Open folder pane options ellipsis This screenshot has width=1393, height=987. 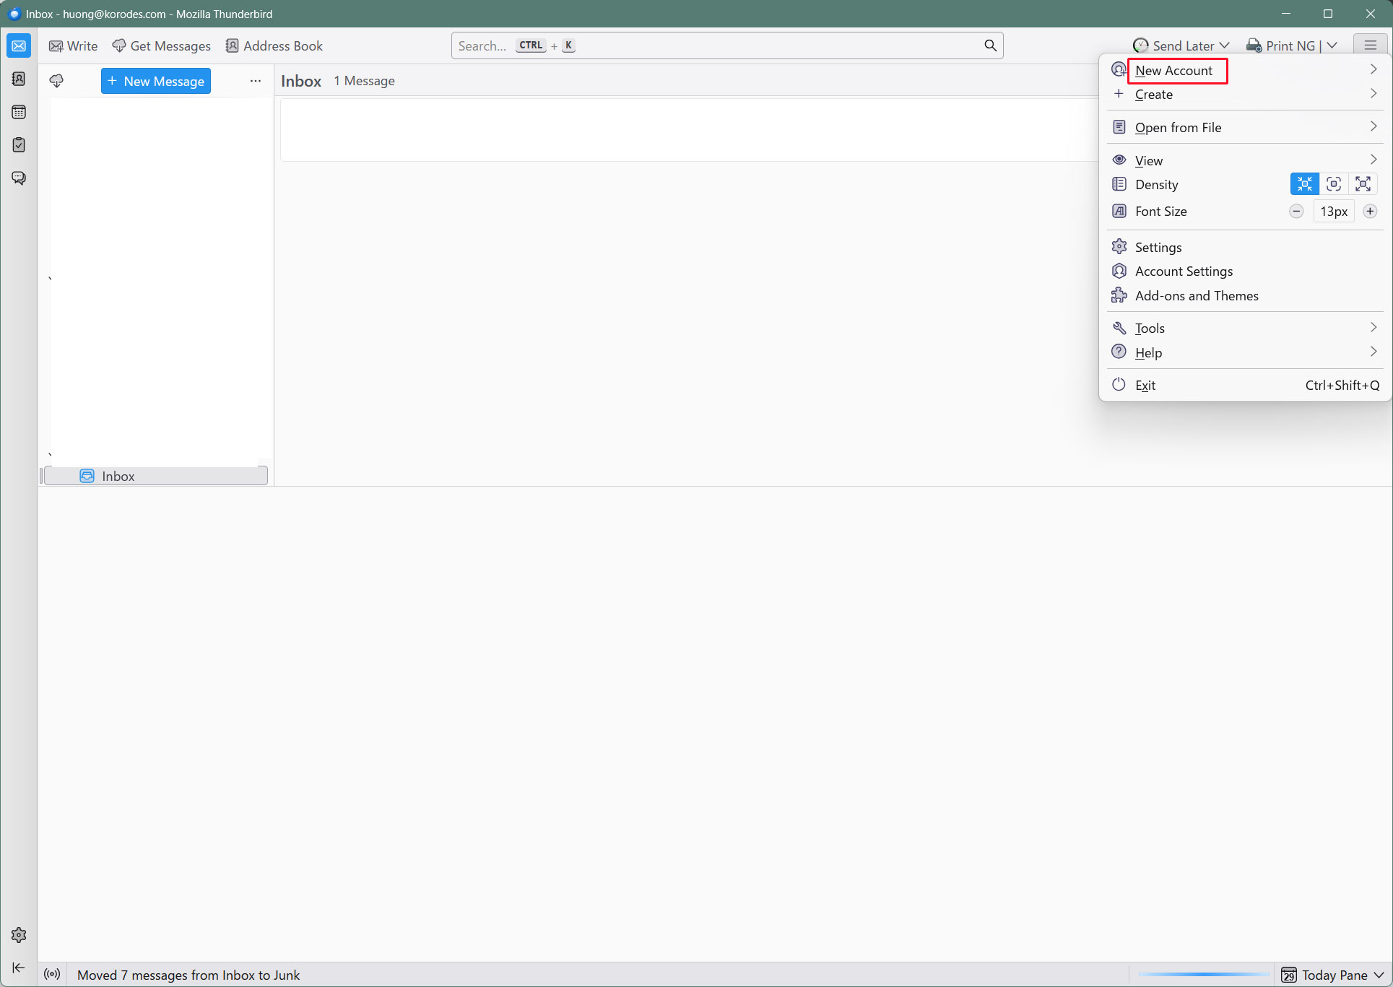[256, 81]
